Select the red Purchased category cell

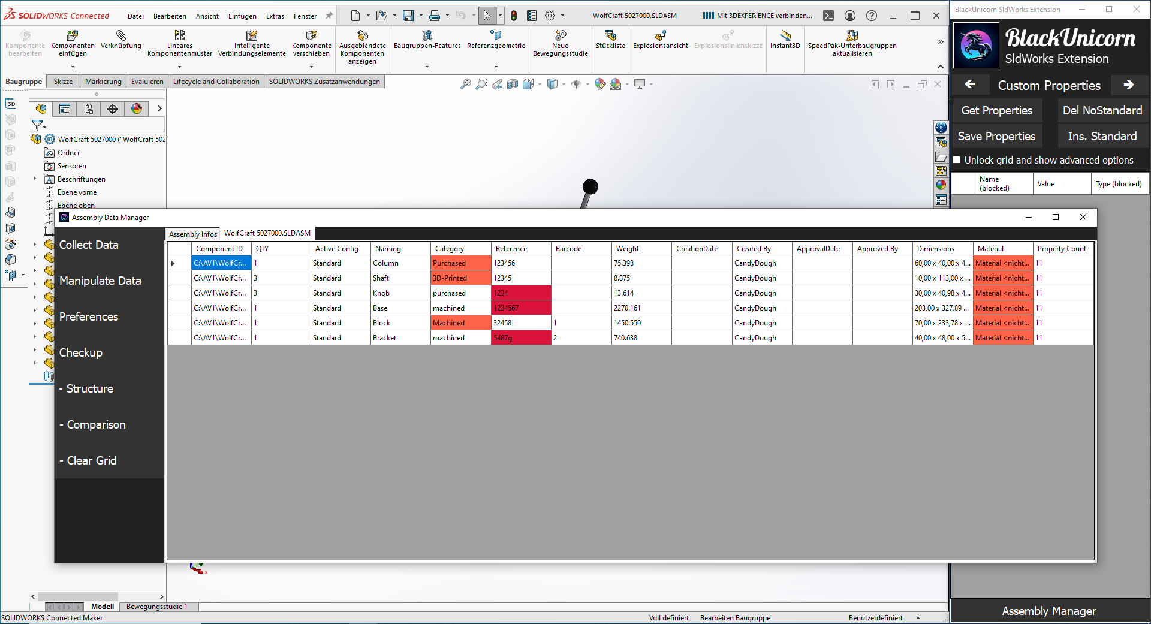pyautogui.click(x=460, y=263)
